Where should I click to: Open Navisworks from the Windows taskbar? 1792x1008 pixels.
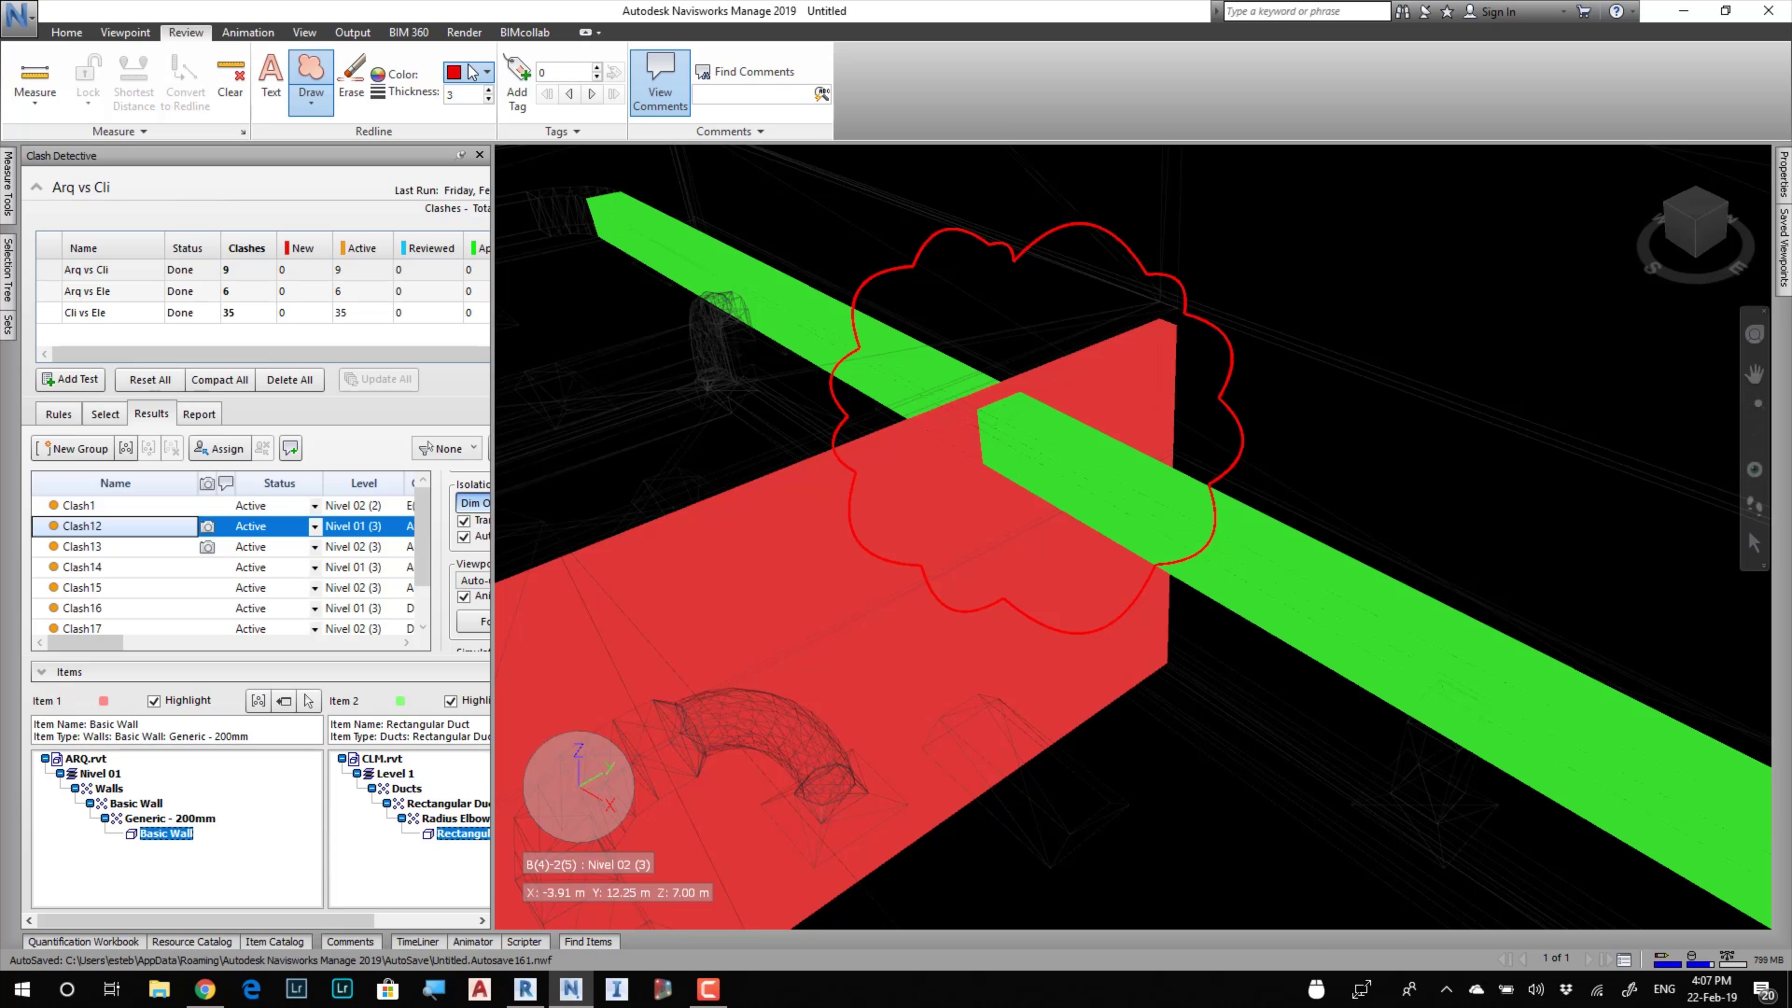point(570,988)
